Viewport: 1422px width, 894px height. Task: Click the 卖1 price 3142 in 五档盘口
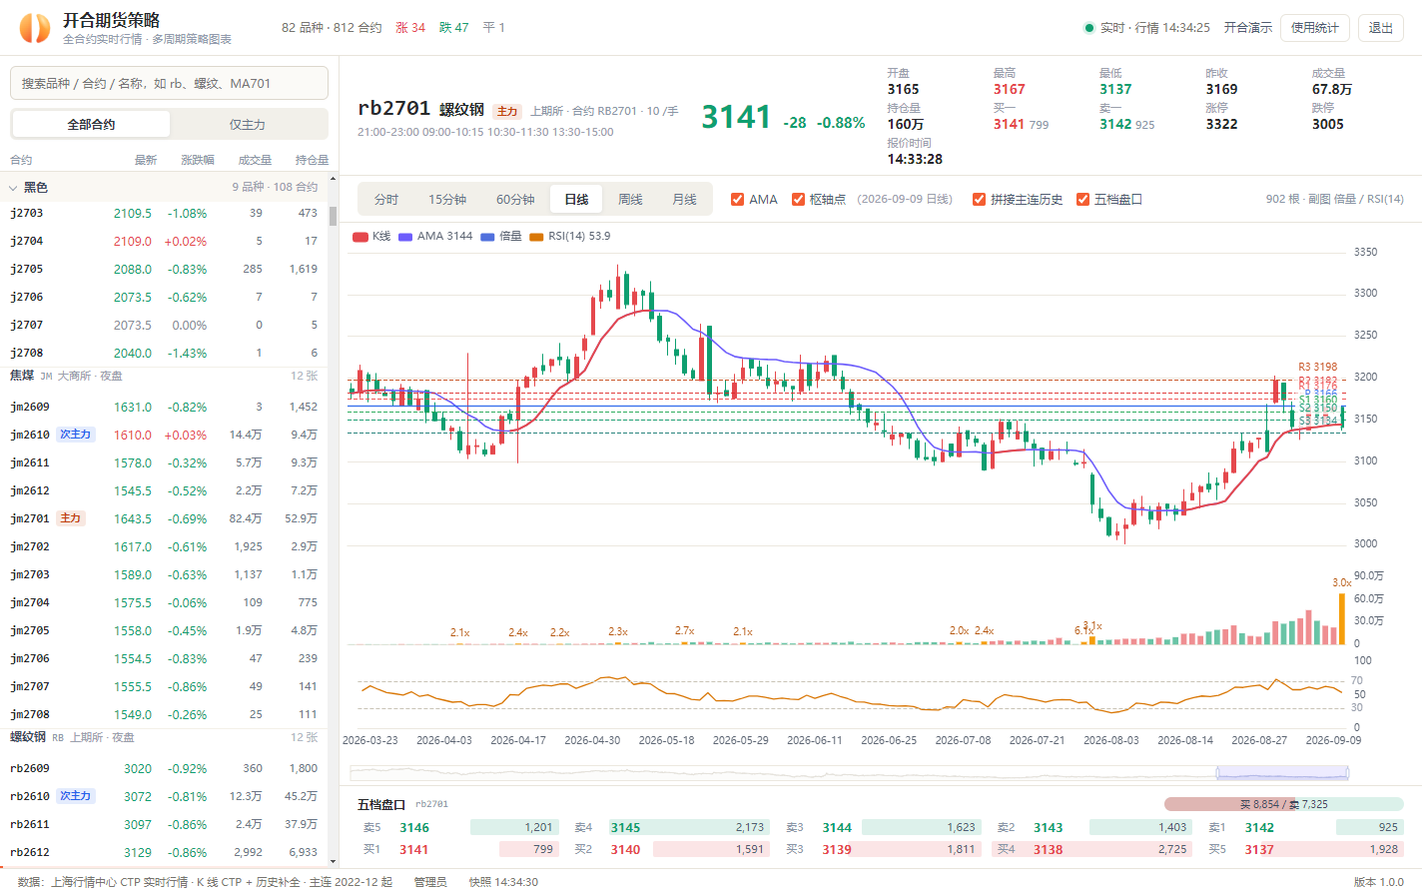pos(1259,828)
